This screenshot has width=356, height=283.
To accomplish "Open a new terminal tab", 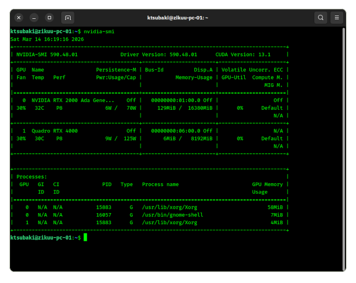I will (68, 18).
